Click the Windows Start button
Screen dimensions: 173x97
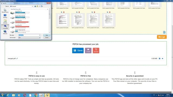[2, 95]
